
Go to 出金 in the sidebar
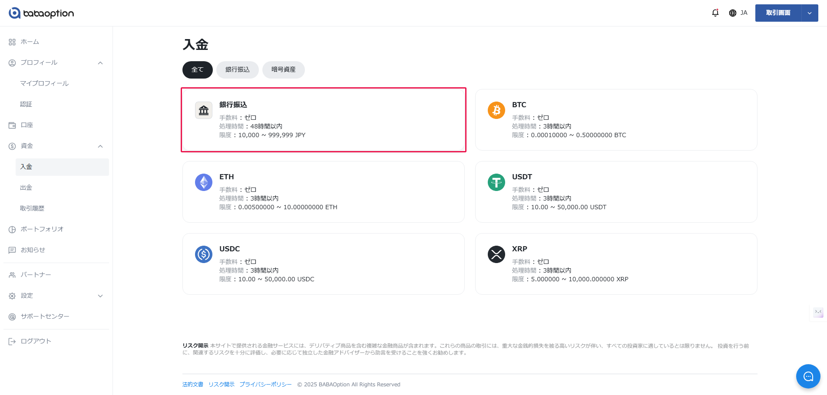click(x=26, y=188)
